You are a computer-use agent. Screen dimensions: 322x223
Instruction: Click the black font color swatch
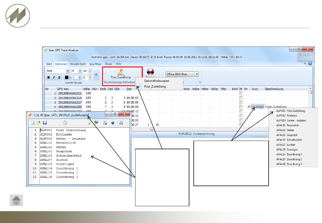click(x=67, y=77)
